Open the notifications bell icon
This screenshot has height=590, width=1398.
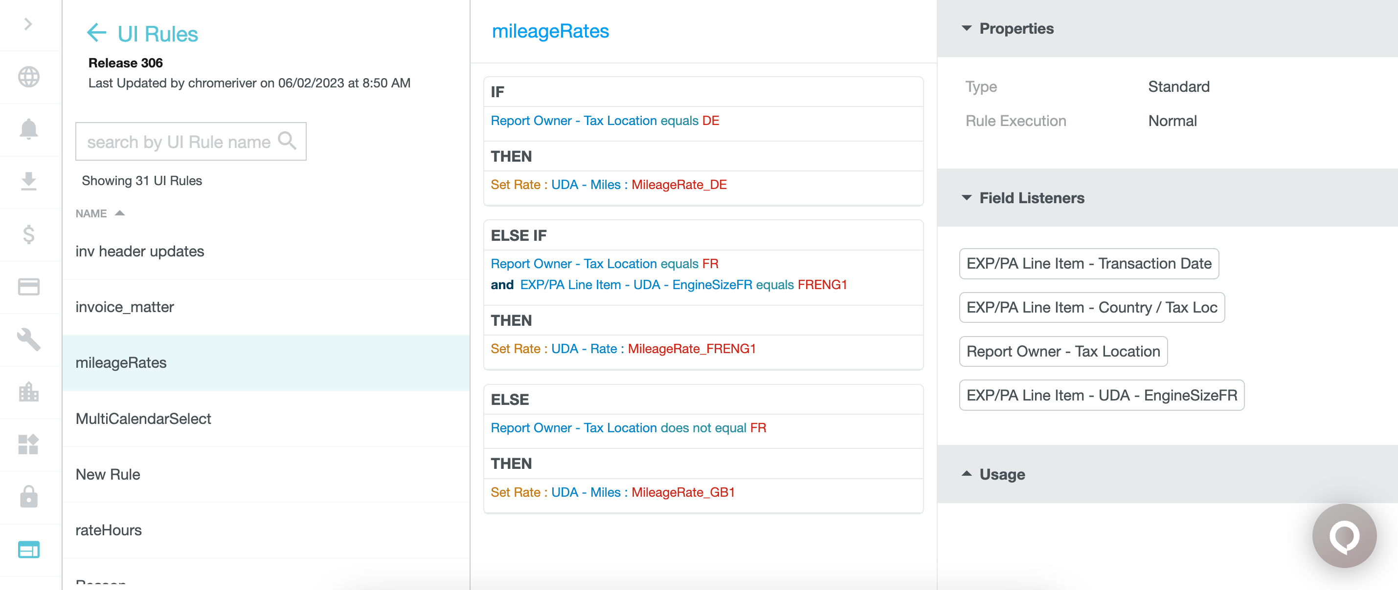point(29,129)
